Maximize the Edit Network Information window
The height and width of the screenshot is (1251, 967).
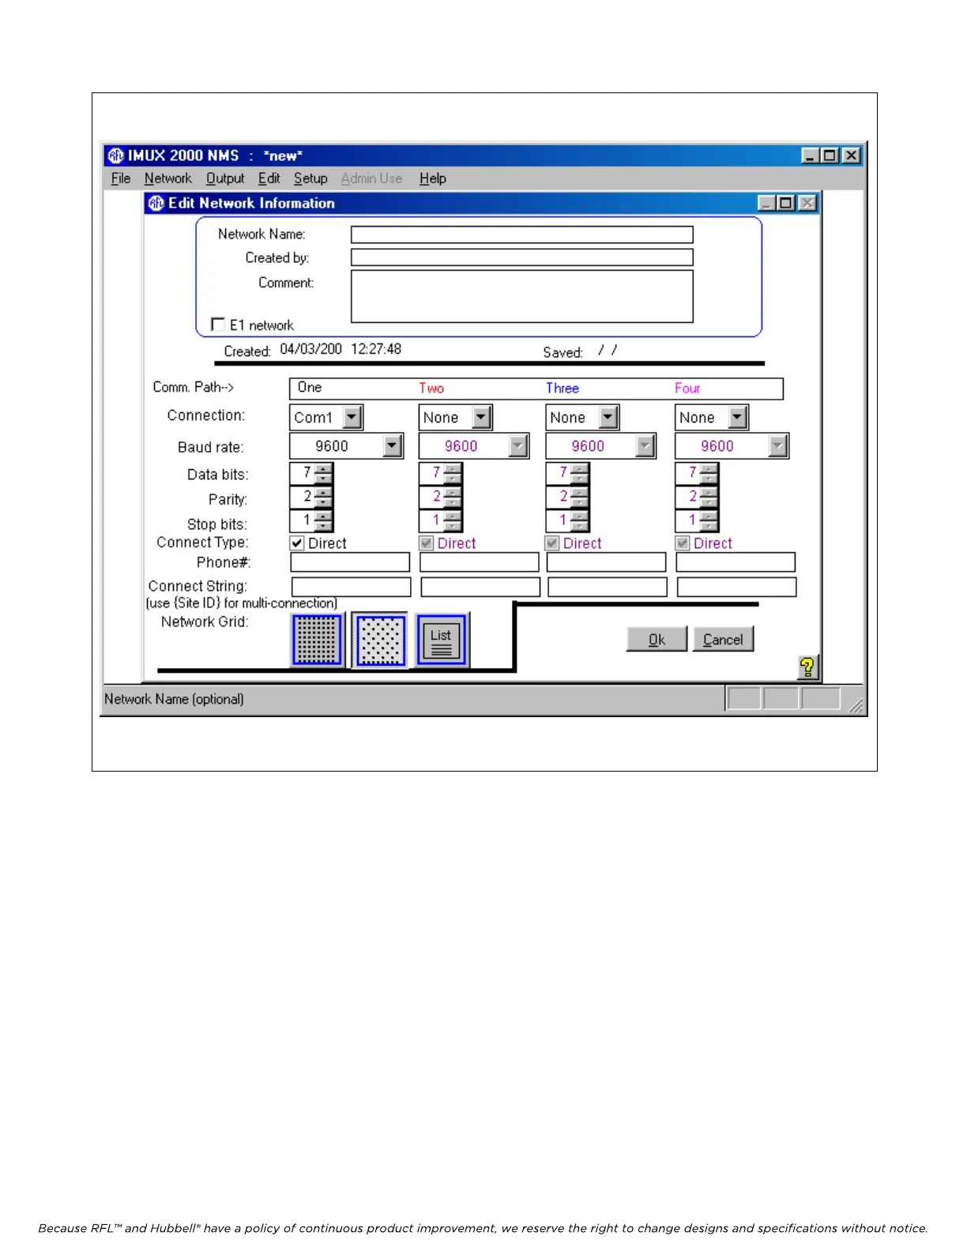coord(786,203)
